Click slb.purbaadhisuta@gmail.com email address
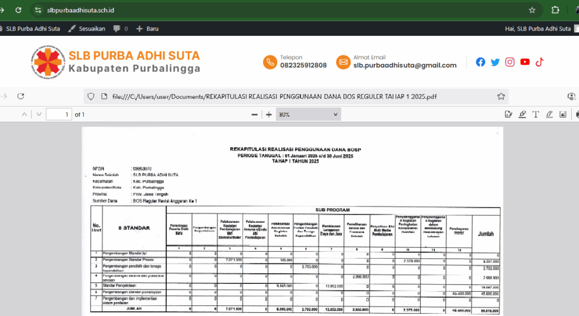Viewport: 579px width, 316px height. coord(405,65)
